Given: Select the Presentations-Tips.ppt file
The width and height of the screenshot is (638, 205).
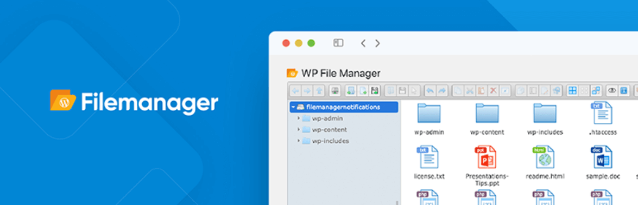Looking at the screenshot, I should pyautogui.click(x=487, y=166).
